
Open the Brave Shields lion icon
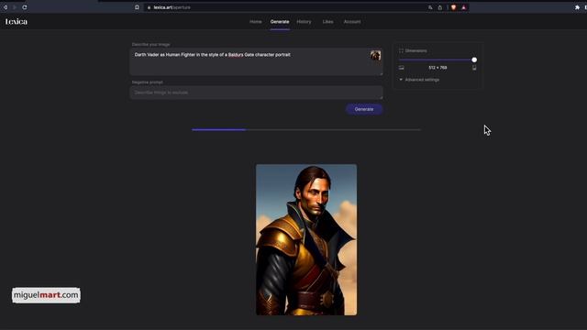click(x=453, y=7)
